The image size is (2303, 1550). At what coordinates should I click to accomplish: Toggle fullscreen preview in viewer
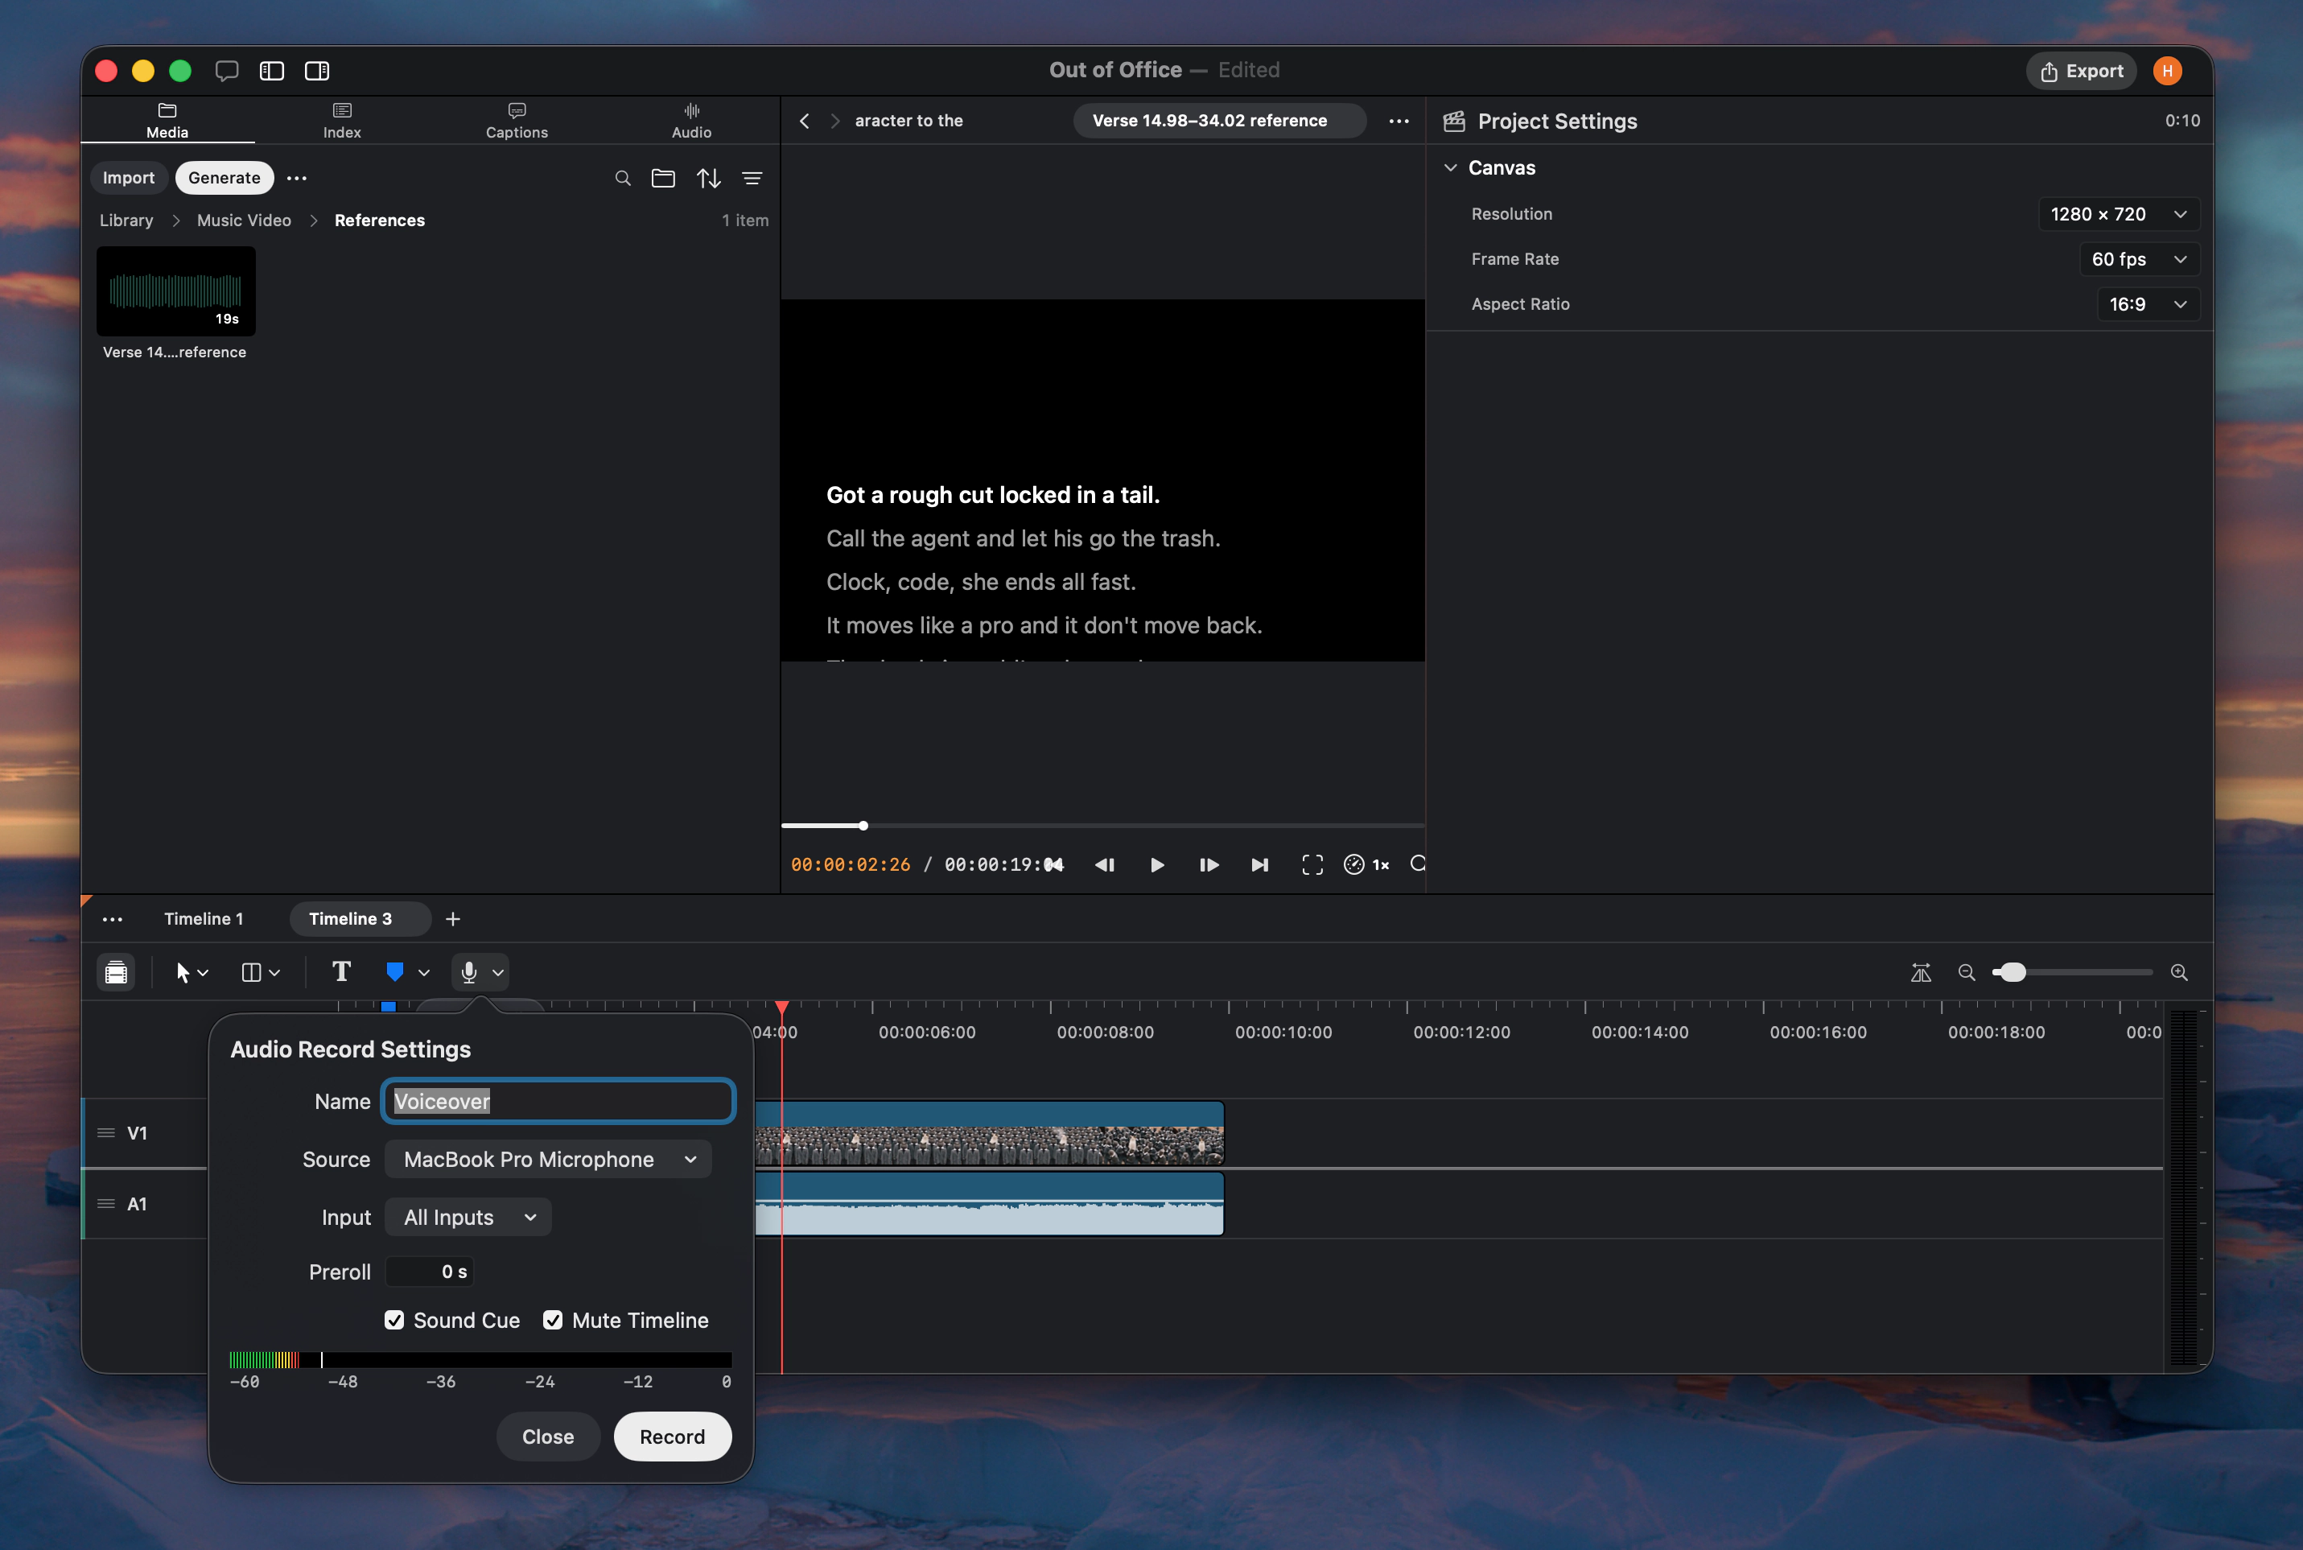(x=1312, y=865)
